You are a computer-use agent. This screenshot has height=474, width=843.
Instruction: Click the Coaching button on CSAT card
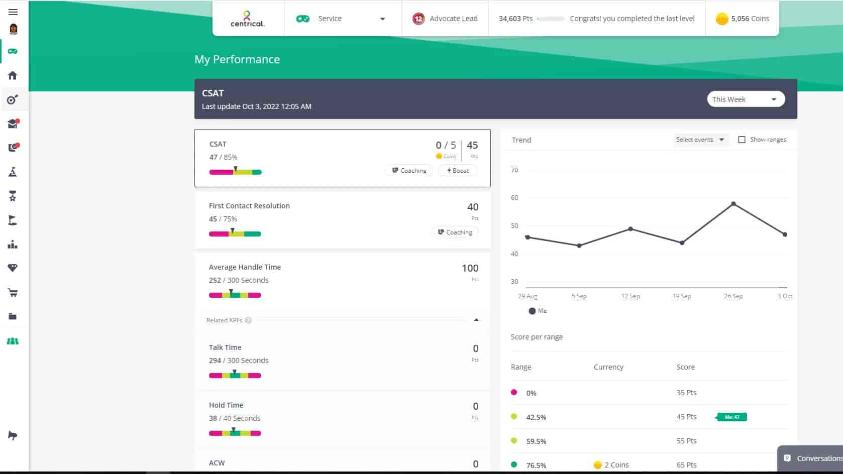click(x=408, y=170)
